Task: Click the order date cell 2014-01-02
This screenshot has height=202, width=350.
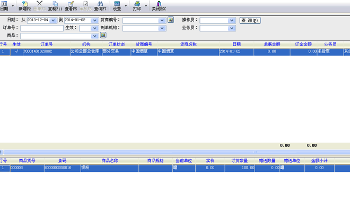Action: 237,51
